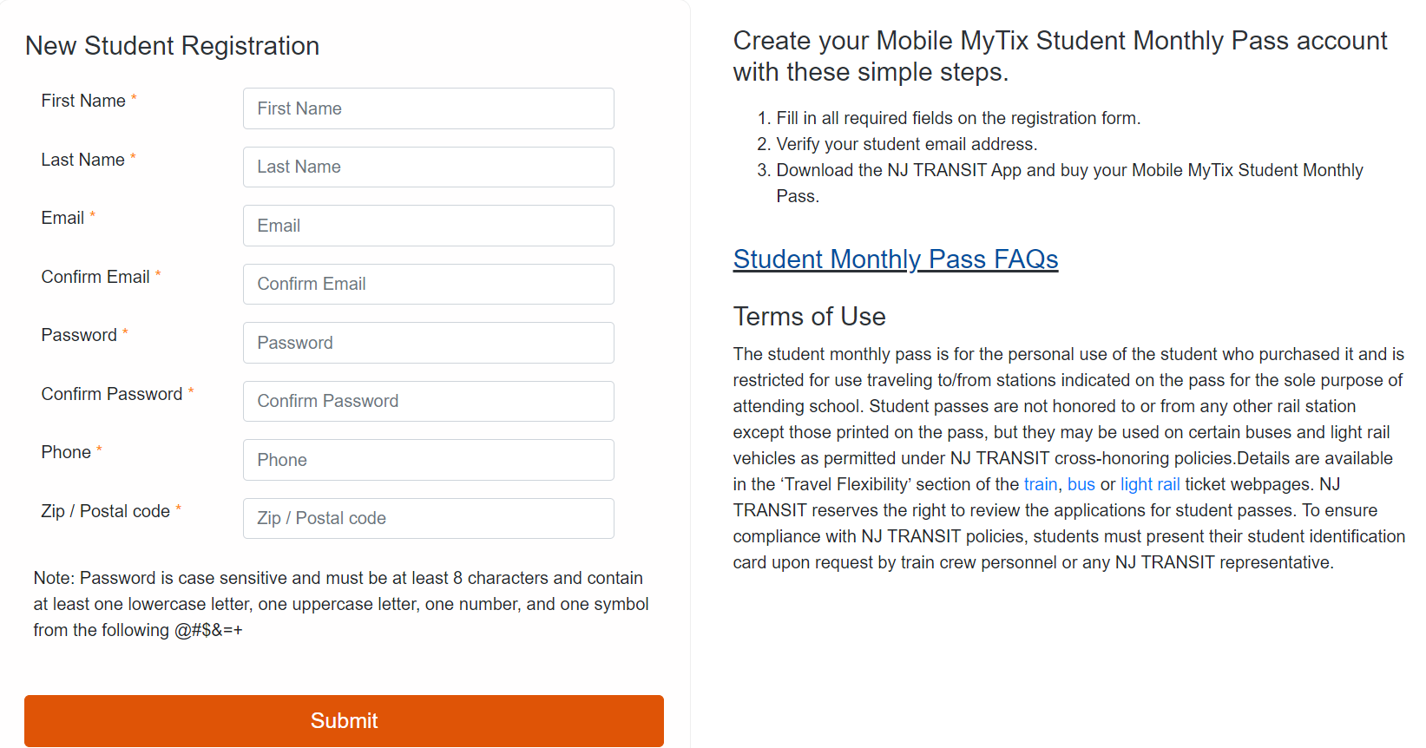Viewport: 1426px width, 748px height.
Task: Click the Confirm Email form label
Action: pos(95,277)
